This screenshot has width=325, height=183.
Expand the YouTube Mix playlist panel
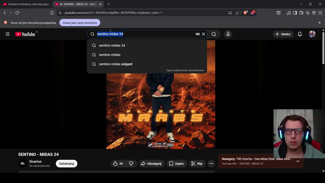(x=298, y=161)
